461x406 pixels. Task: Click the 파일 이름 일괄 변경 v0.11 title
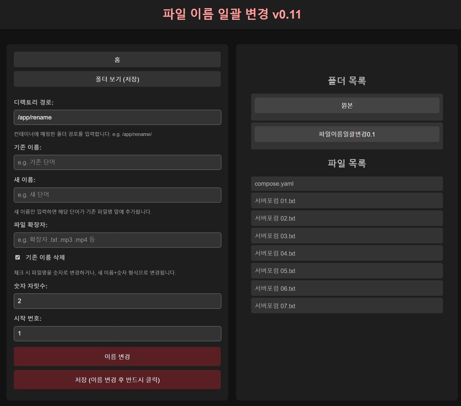click(232, 14)
